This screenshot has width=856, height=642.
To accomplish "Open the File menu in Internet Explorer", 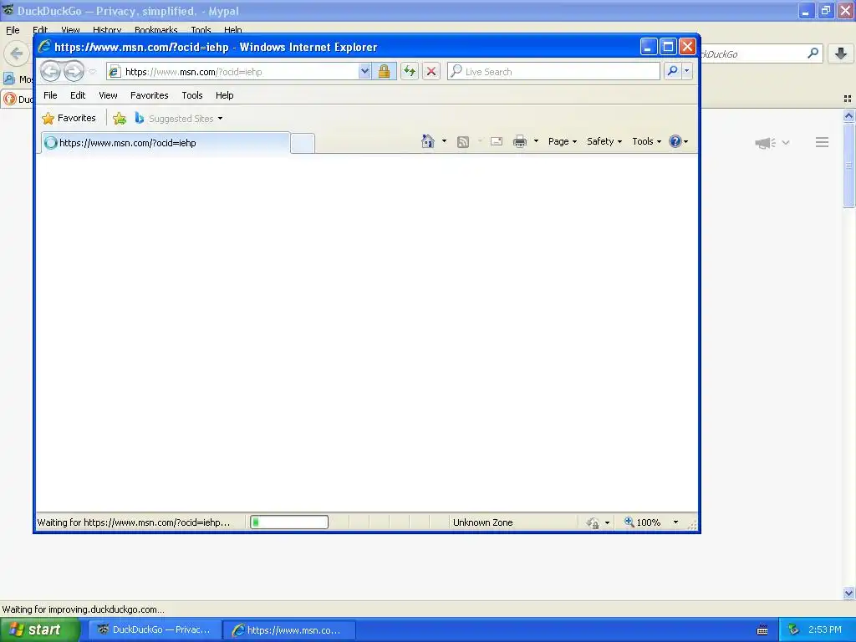I will click(x=50, y=95).
